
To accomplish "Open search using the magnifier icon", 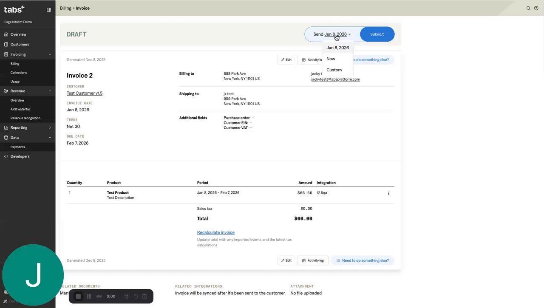I will (x=528, y=8).
